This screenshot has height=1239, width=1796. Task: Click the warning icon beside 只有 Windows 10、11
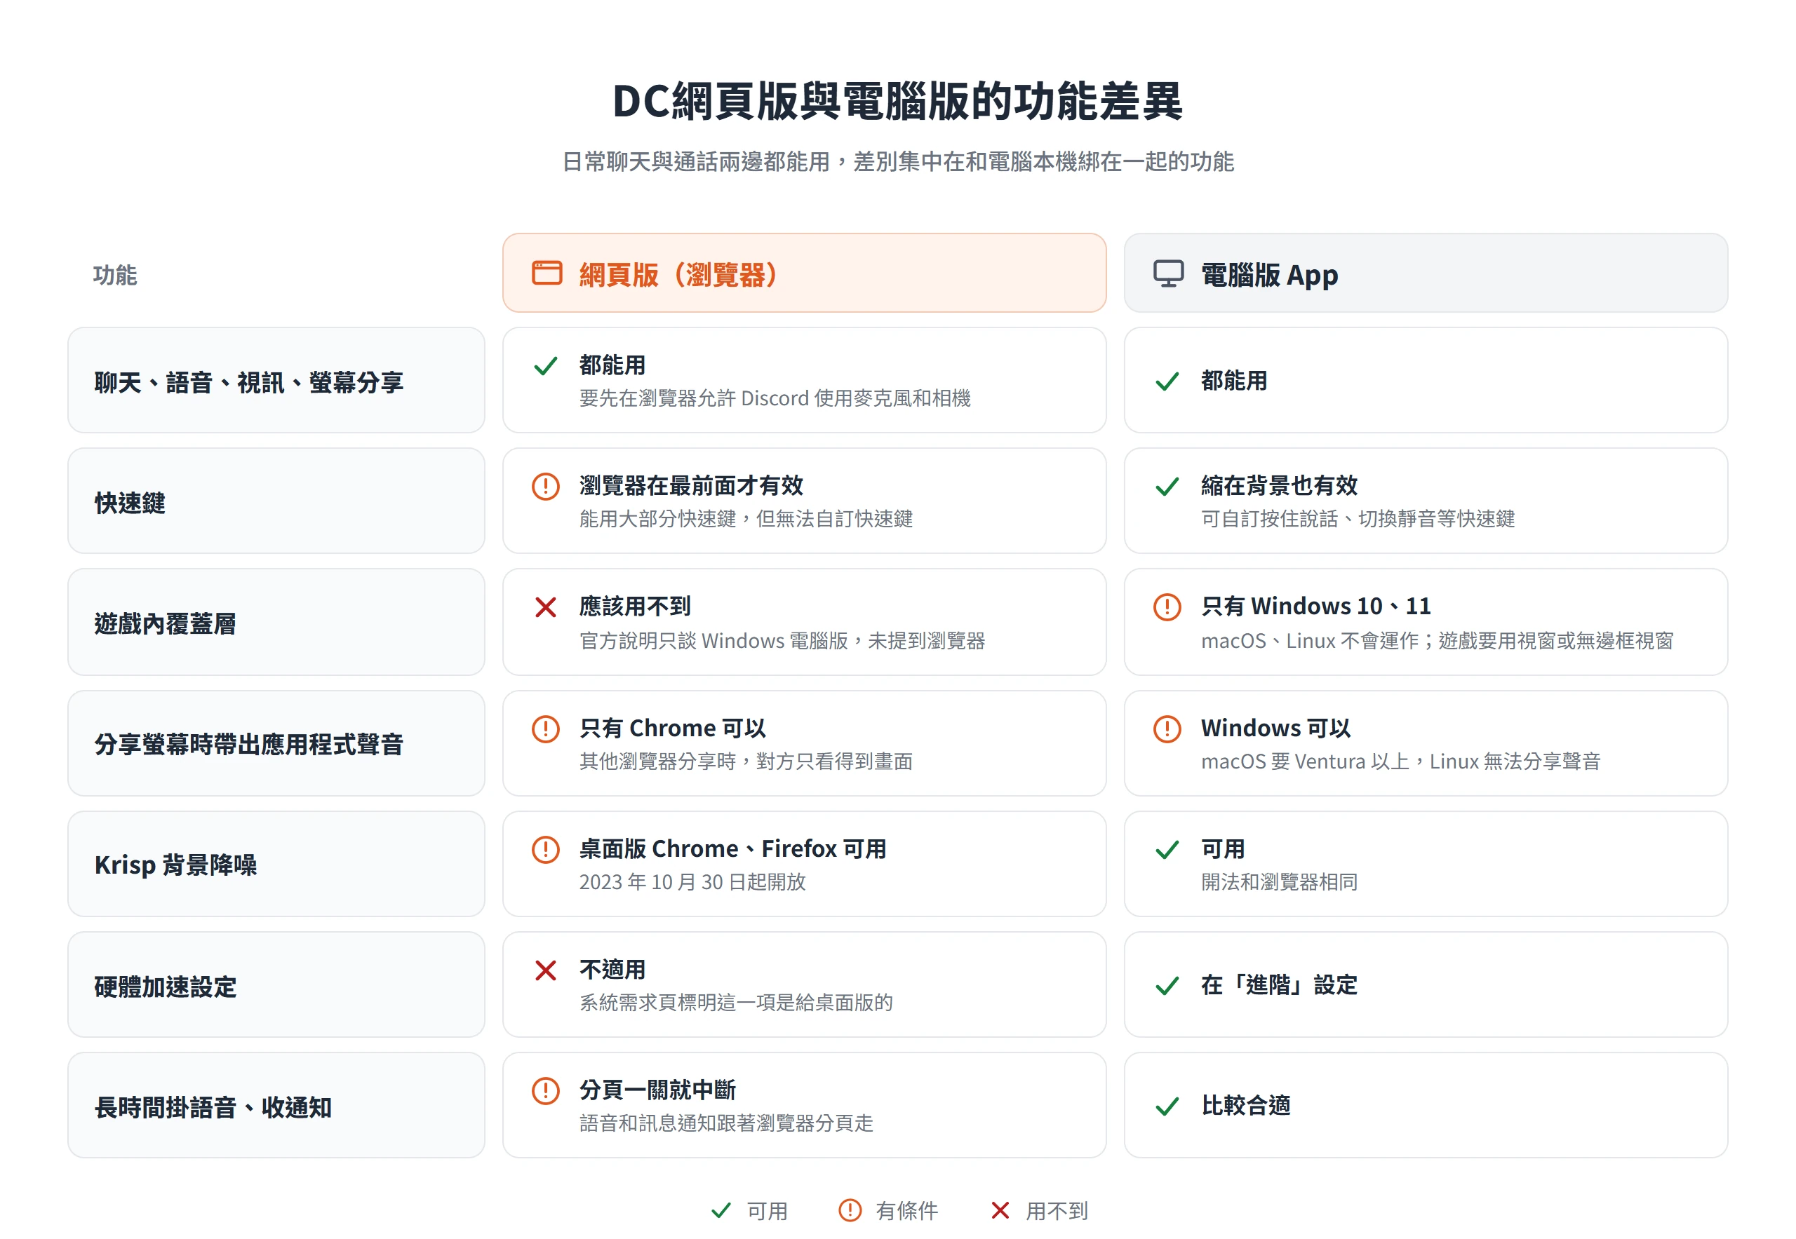[1167, 607]
